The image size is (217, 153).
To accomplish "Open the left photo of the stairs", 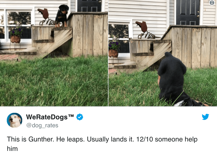I will tap(54, 53).
